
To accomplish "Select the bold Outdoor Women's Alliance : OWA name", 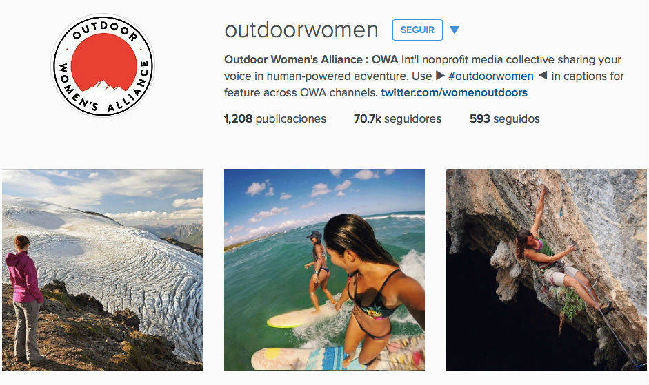I will (x=311, y=59).
